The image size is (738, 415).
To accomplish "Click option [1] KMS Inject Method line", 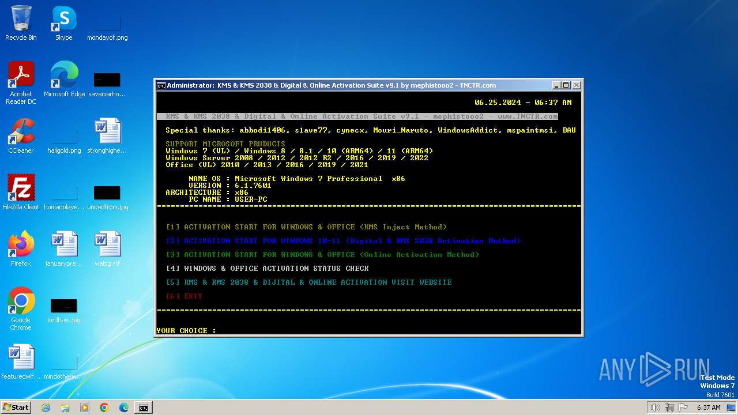I will click(x=306, y=227).
